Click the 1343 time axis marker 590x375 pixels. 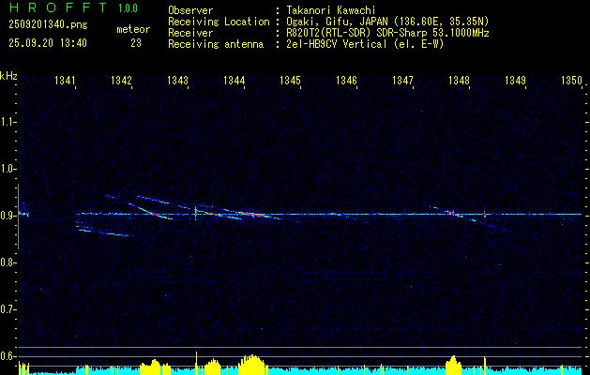[177, 80]
